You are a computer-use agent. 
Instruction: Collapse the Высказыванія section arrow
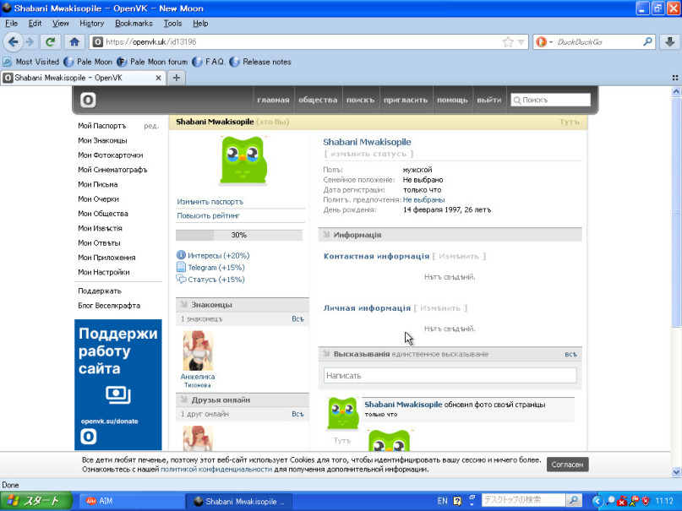point(327,354)
